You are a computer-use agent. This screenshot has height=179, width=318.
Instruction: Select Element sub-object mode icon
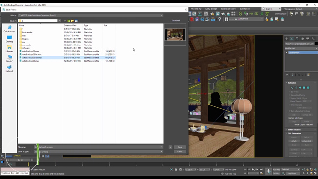308,88
